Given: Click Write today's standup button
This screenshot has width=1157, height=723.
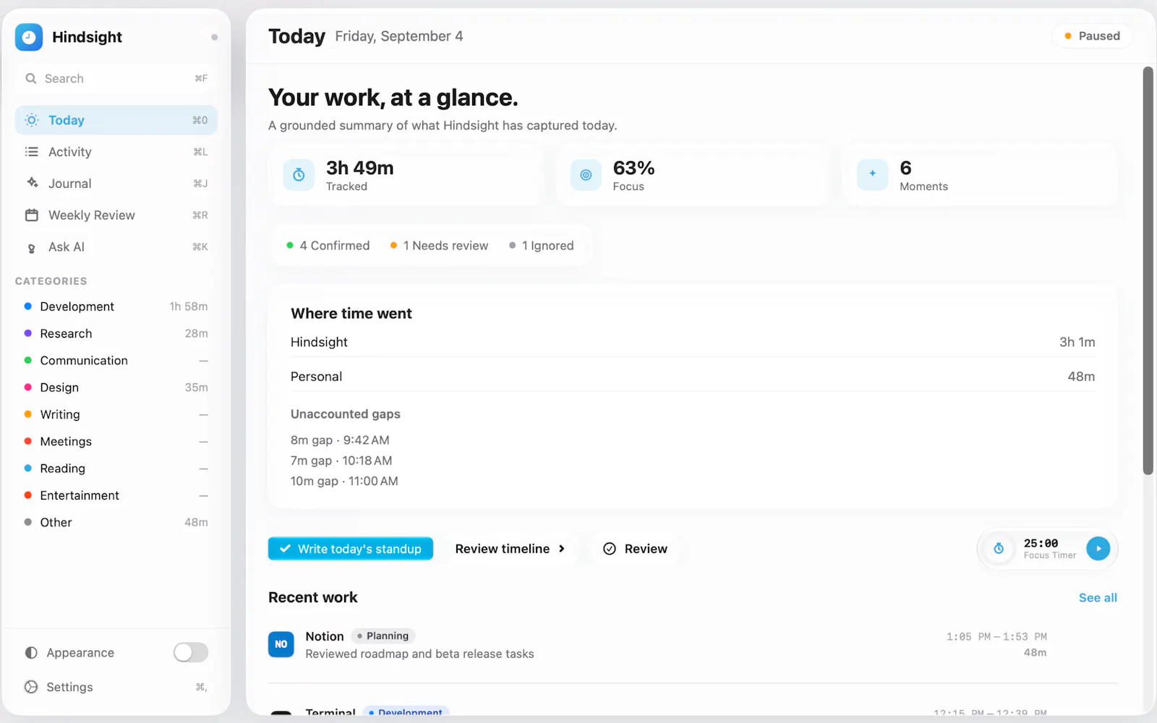Looking at the screenshot, I should click(351, 549).
